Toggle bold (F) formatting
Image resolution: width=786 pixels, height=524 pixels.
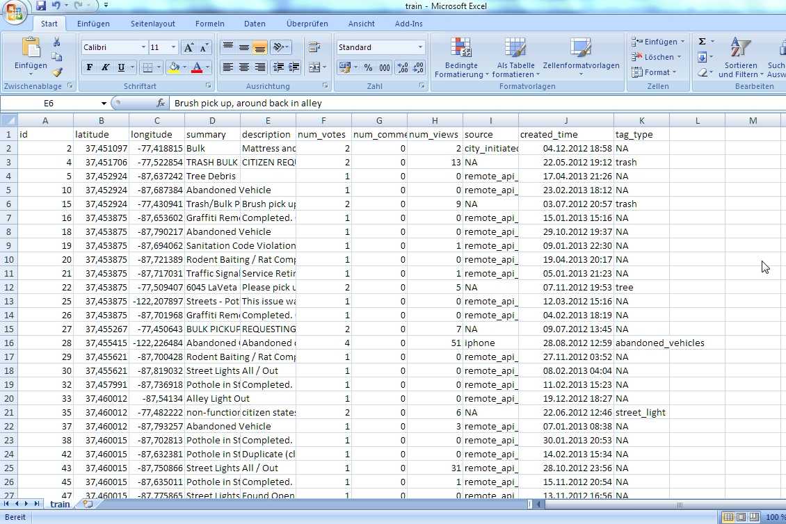tap(89, 67)
